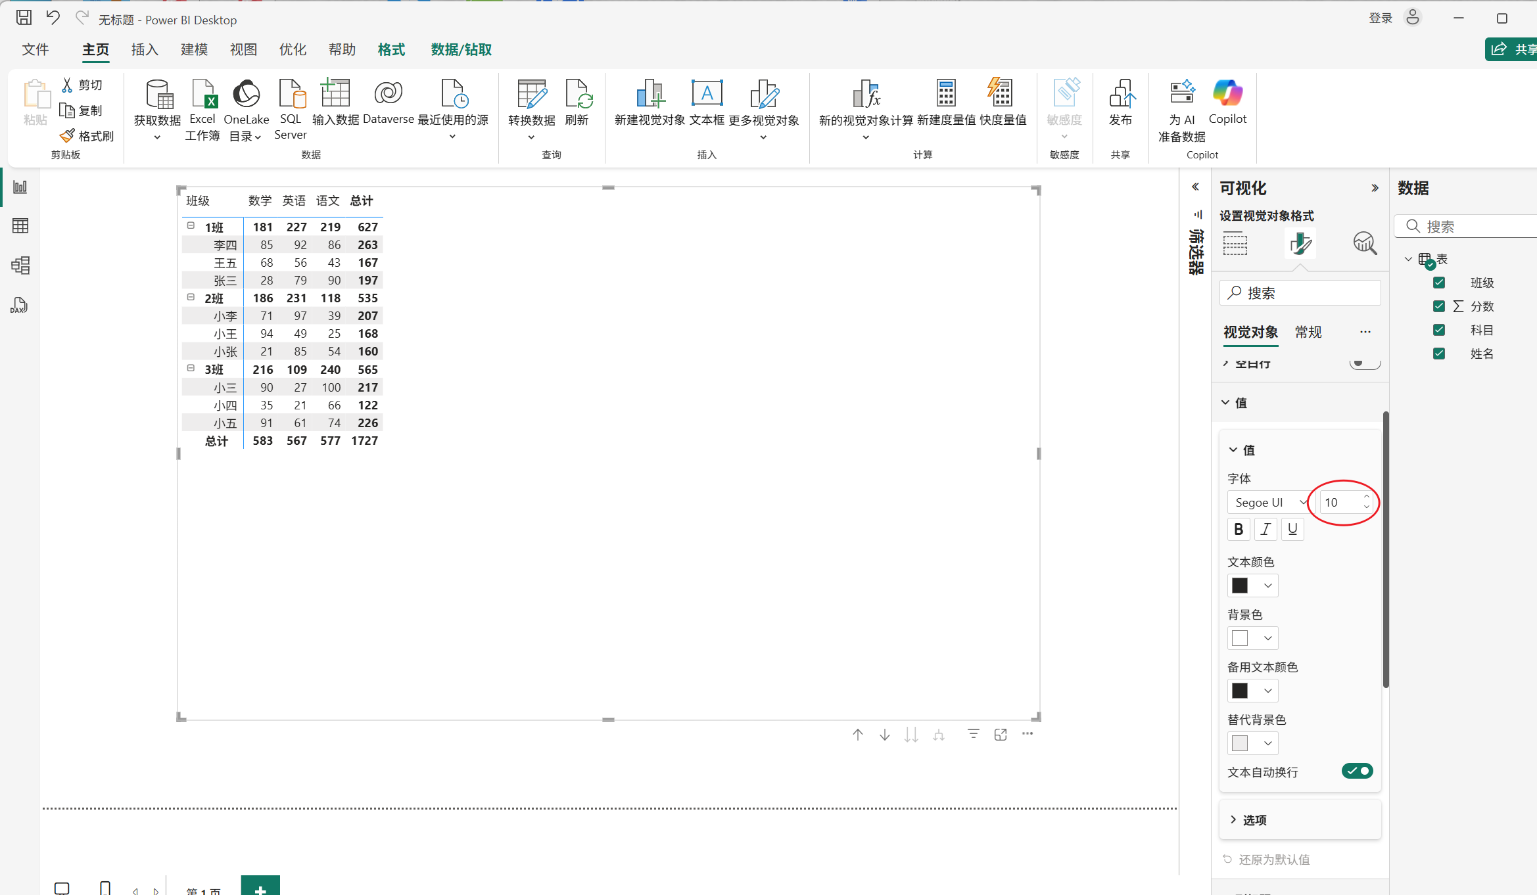Uncheck the 科目 field checkbox

coord(1439,330)
